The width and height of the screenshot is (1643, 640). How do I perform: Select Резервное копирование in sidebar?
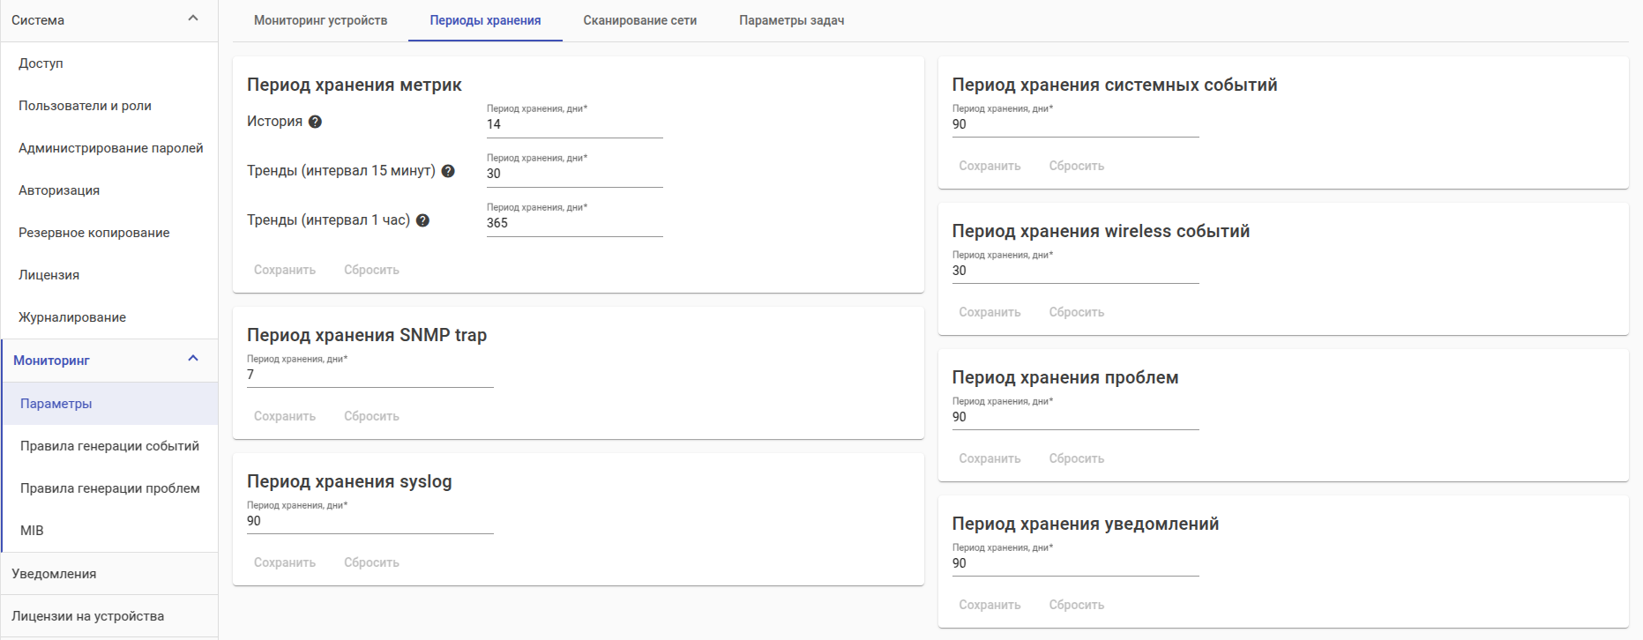click(93, 233)
